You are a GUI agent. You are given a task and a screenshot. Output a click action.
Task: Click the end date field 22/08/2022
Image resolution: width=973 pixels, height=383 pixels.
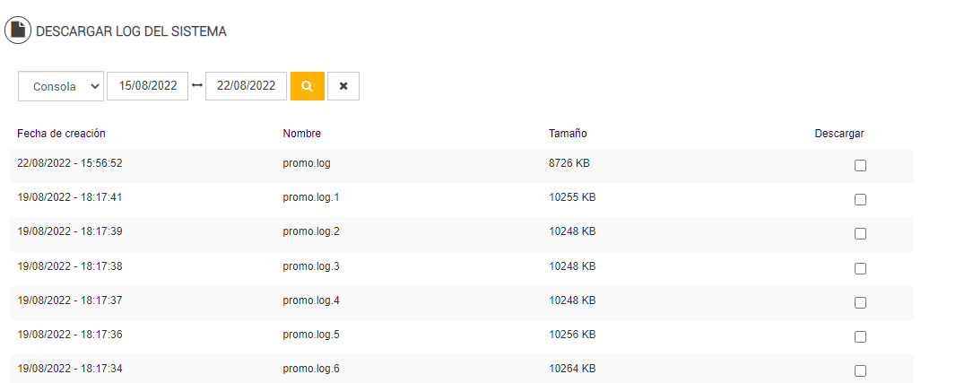(246, 86)
